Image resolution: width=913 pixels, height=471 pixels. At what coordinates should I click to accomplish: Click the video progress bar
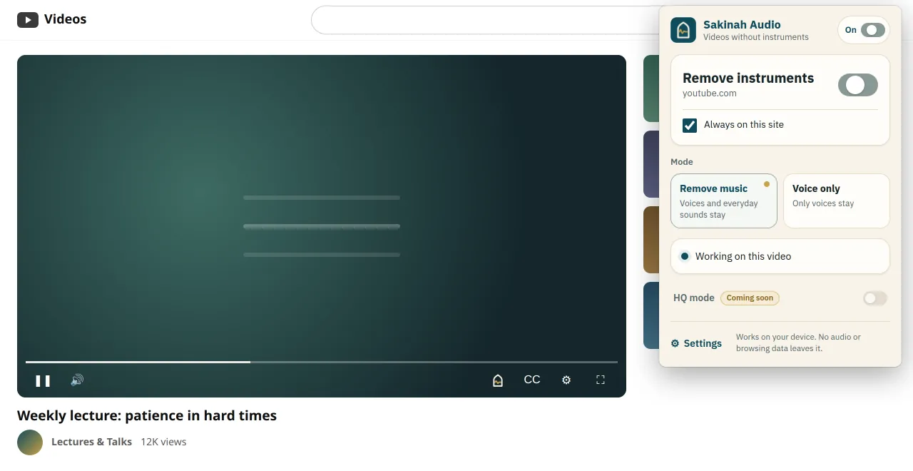pyautogui.click(x=322, y=363)
